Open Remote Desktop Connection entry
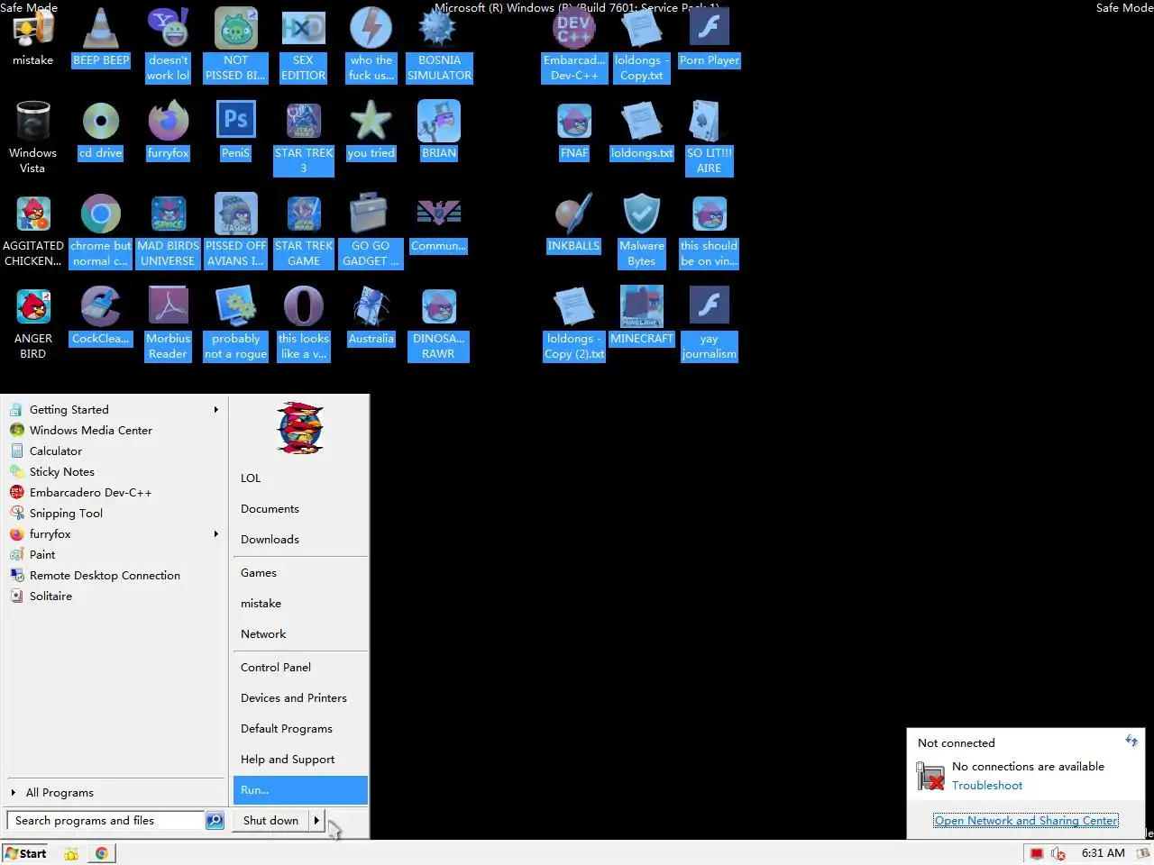 click(x=115, y=576)
